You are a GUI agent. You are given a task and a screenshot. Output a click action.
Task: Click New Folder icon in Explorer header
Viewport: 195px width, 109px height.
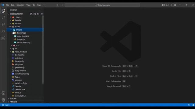[x=35, y=14]
